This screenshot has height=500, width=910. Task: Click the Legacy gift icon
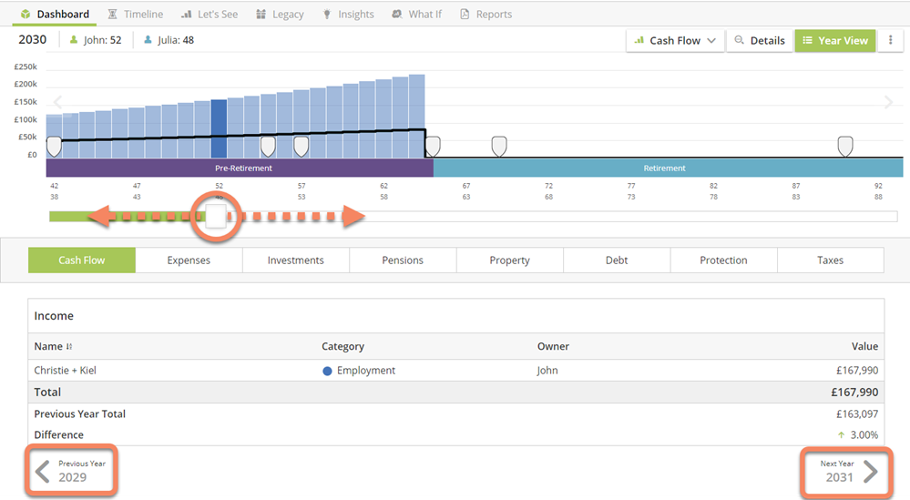[x=261, y=14]
